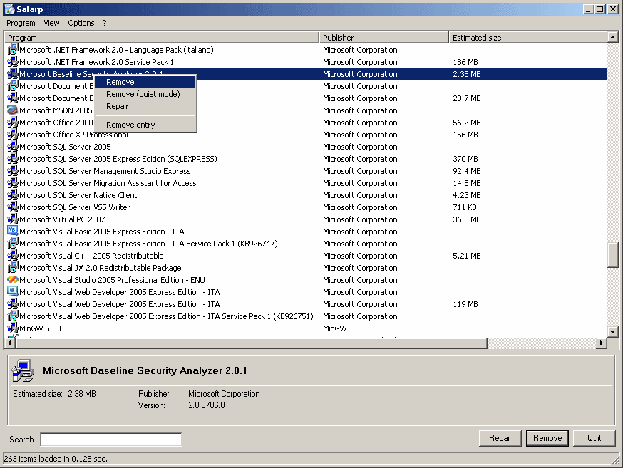
Task: Choose Remove (quiet mode) from context menu
Action: (x=145, y=94)
